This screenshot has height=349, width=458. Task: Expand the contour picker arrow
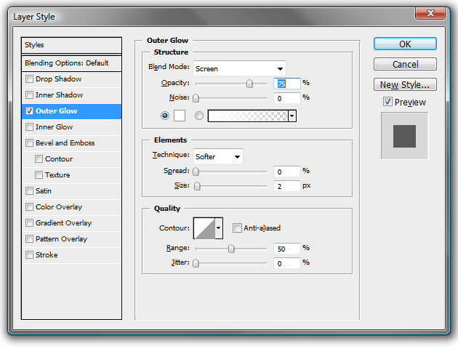(x=219, y=228)
